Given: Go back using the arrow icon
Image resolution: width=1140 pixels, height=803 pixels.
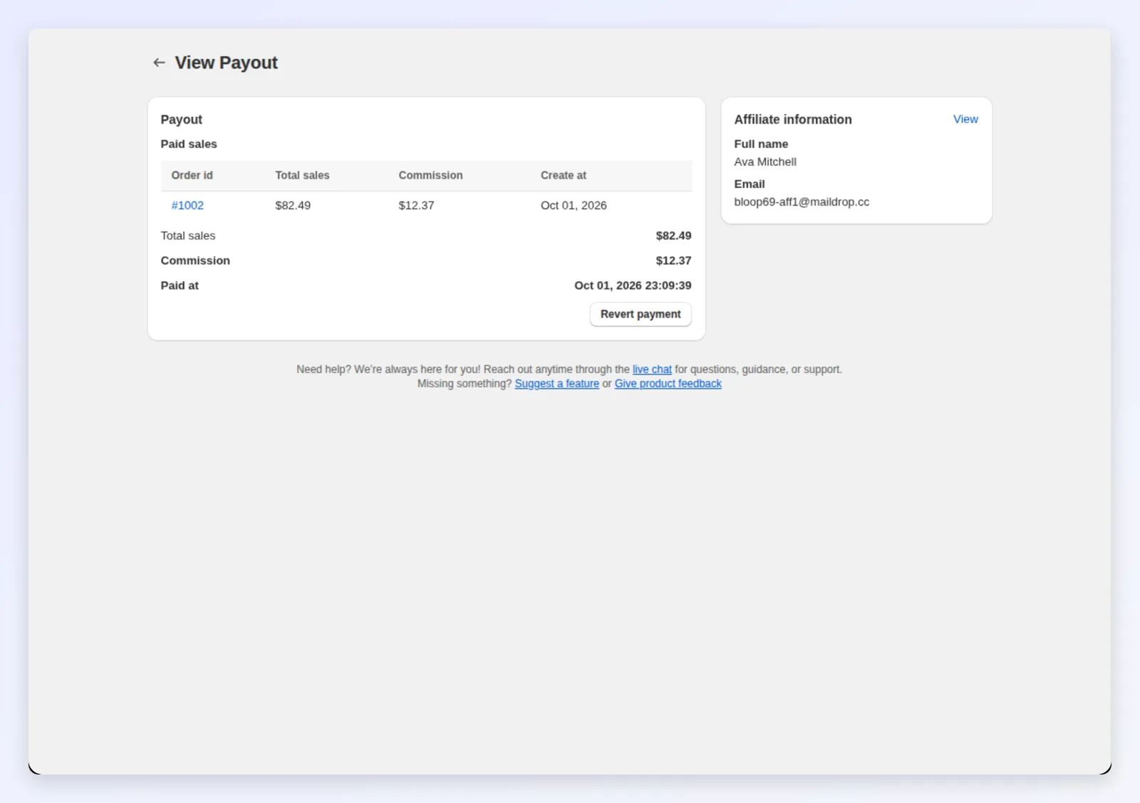Looking at the screenshot, I should coord(159,63).
